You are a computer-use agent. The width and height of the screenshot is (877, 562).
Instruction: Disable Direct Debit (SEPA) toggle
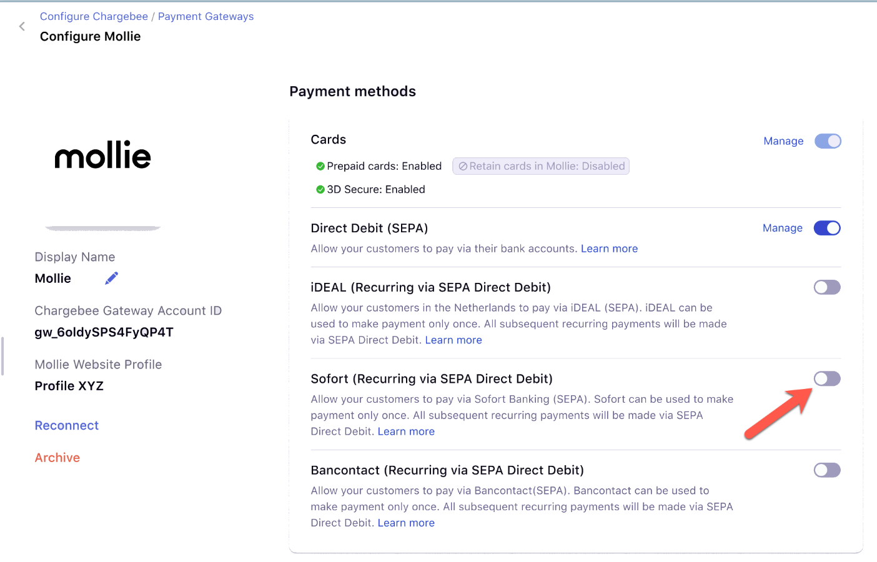(x=827, y=228)
